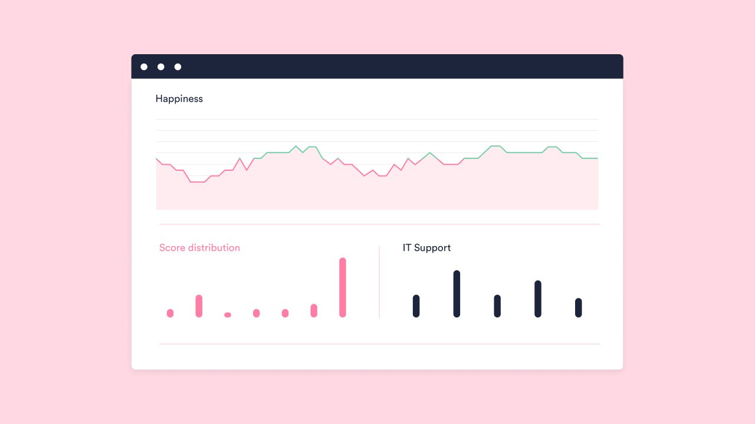Screen dimensions: 755x424
Task: Select the first dark IT Support bar
Action: (416, 306)
